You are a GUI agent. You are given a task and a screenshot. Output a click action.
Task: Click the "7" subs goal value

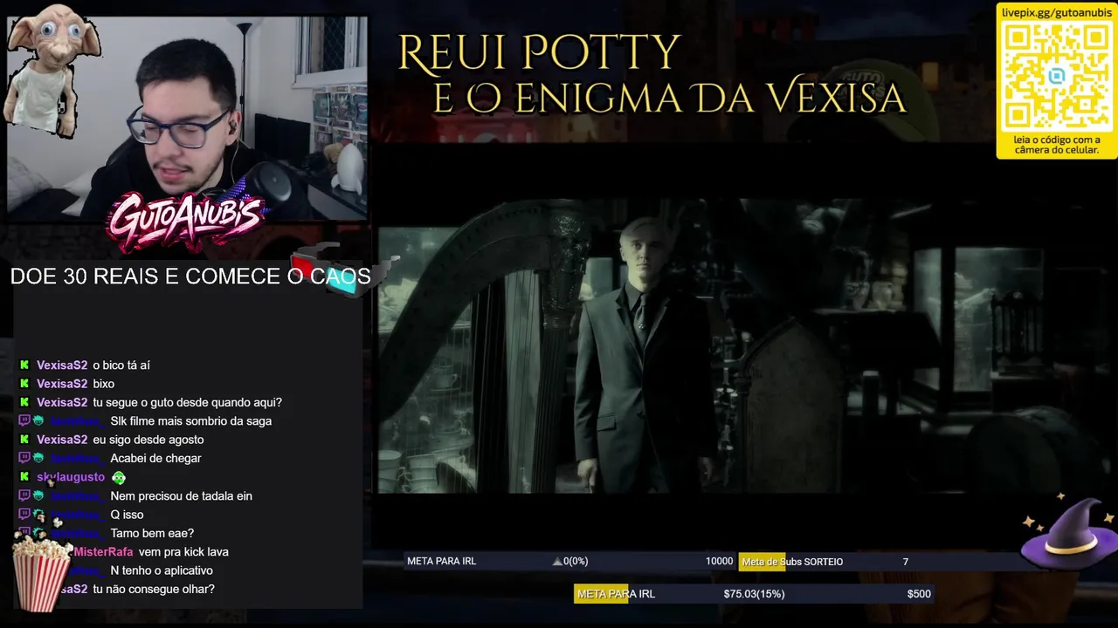click(x=905, y=562)
